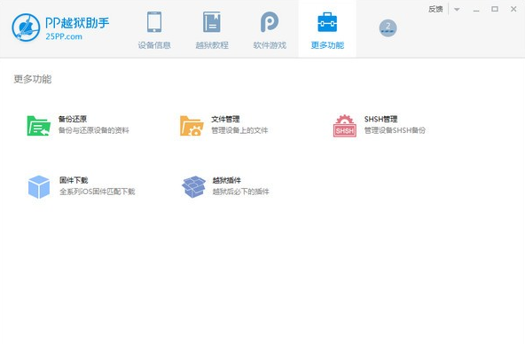This screenshot has height=344, width=525.
Task: Open the 软件游戏 P logo icon
Action: 270,22
